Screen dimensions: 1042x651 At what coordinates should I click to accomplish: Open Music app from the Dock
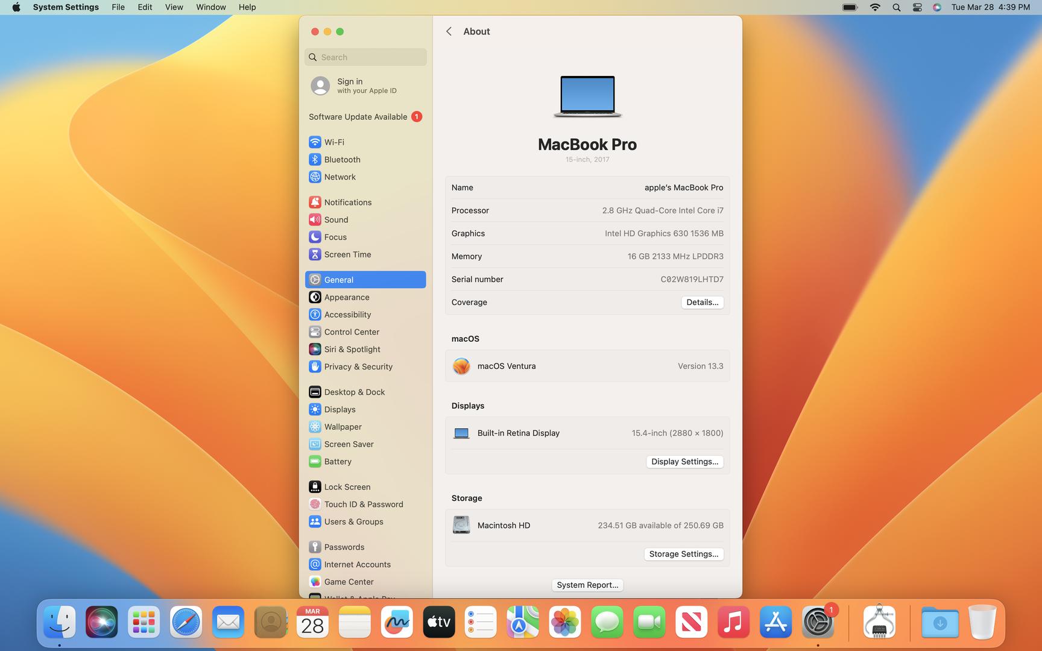pos(733,622)
